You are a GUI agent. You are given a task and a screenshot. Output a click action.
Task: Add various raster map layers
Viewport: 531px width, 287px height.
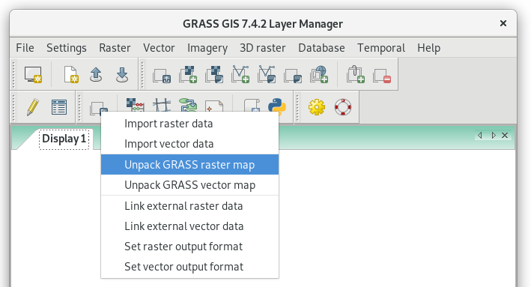click(214, 74)
